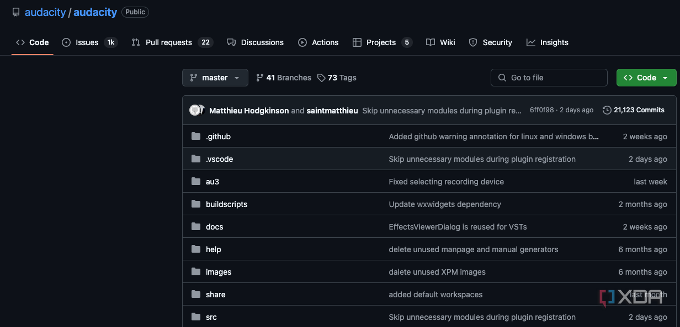
Task: View the 73 Tags link
Action: point(337,78)
